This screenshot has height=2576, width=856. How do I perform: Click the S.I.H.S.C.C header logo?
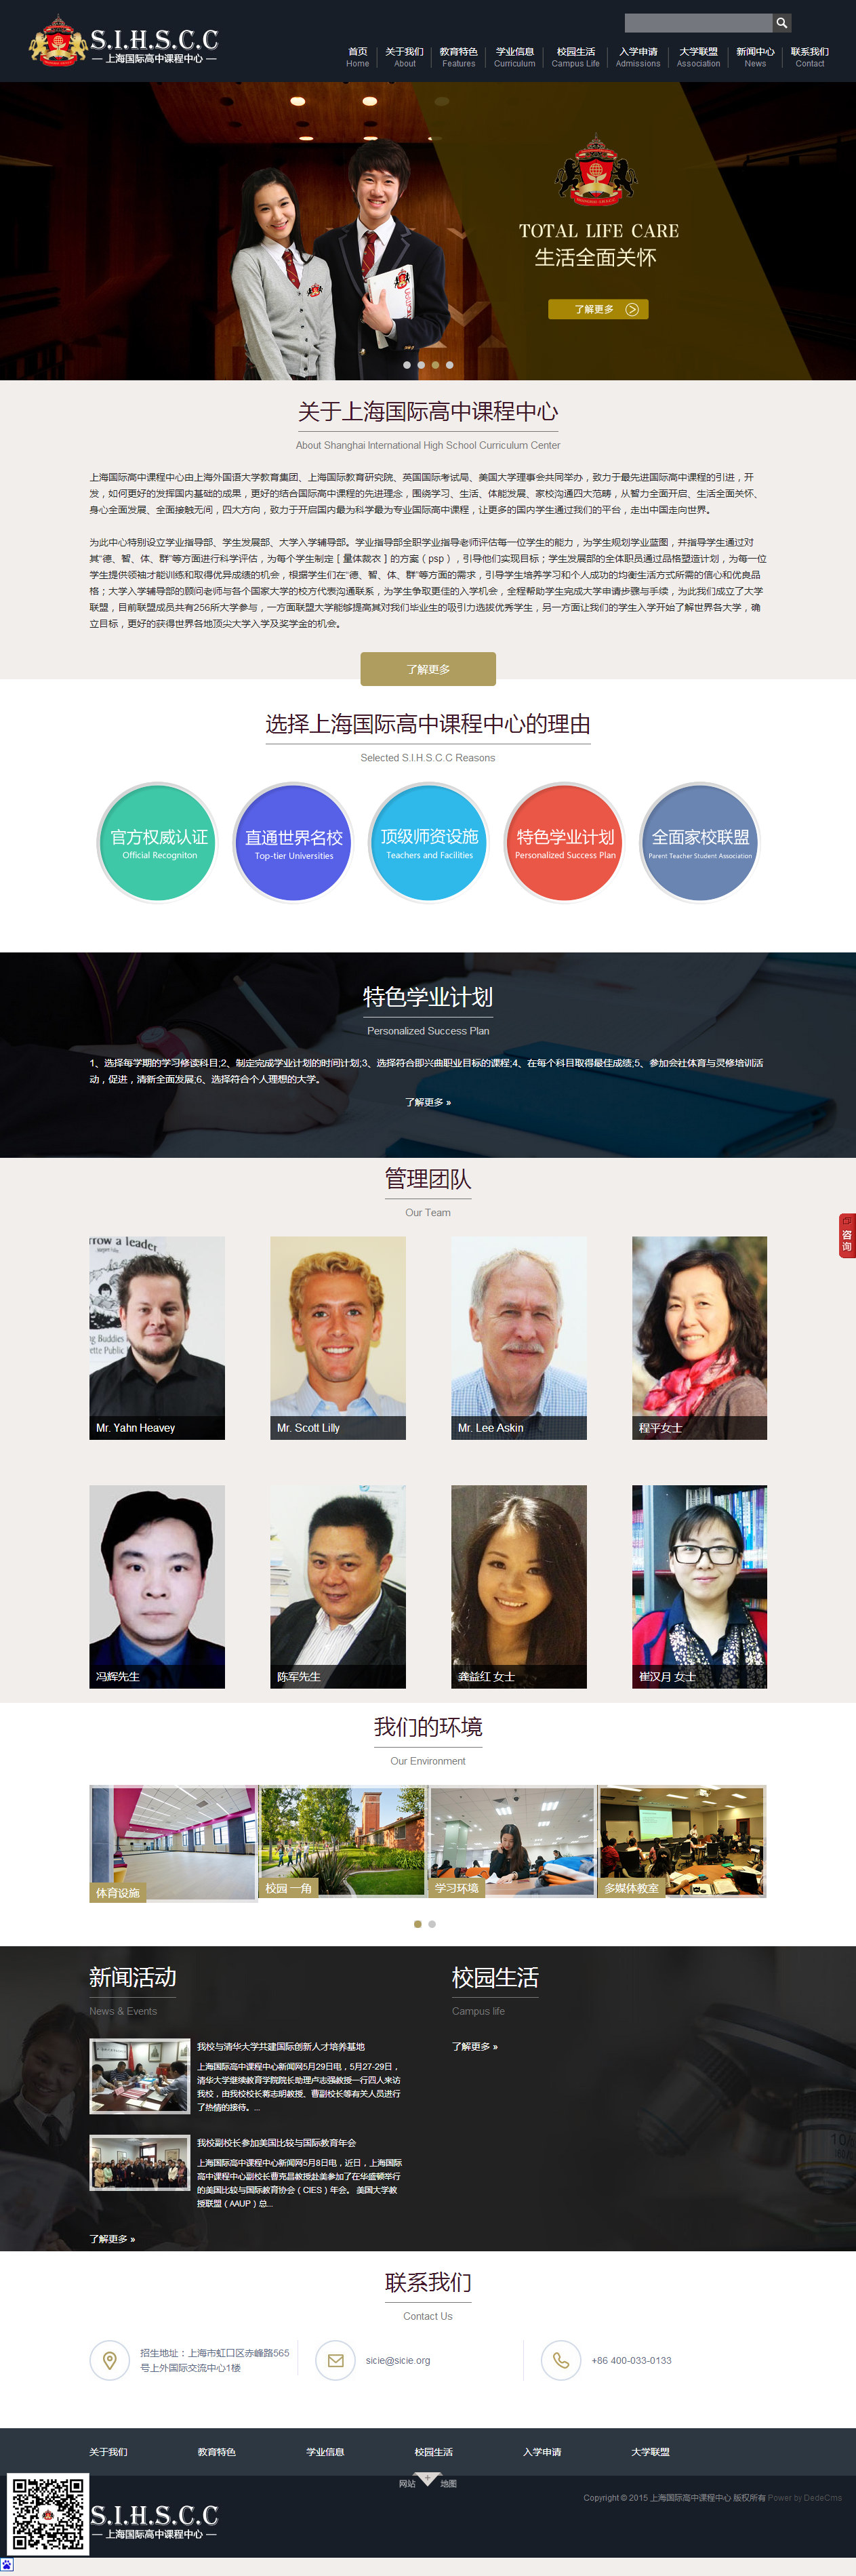123,42
